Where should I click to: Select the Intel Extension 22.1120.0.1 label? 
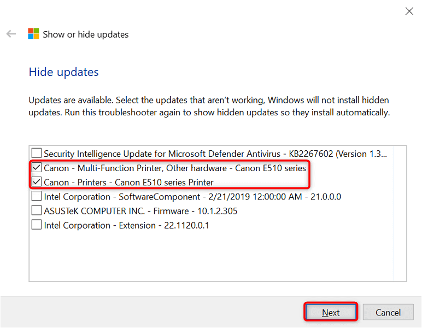(126, 225)
